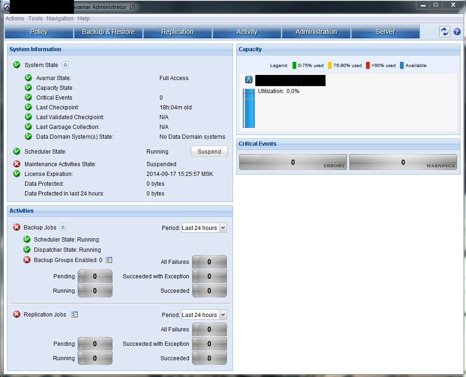Open the Replication Jobs Period dropdown
The height and width of the screenshot is (377, 466).
223,315
